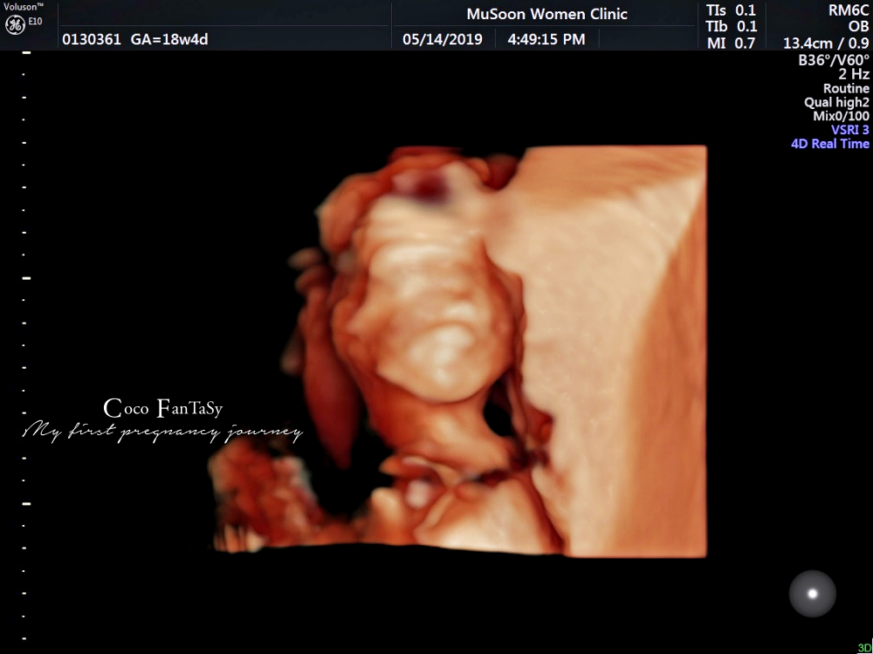Screen dimensions: 873x654
Task: Click the light source orb indicator
Action: 812,593
